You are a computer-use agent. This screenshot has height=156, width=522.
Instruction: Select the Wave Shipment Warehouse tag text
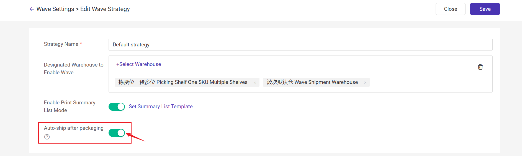tap(312, 82)
